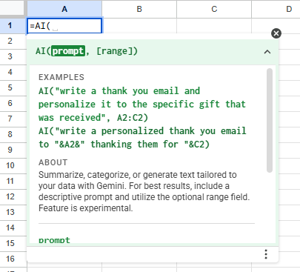Select row 10 header
This screenshot has height=272, width=300.
[10, 165]
